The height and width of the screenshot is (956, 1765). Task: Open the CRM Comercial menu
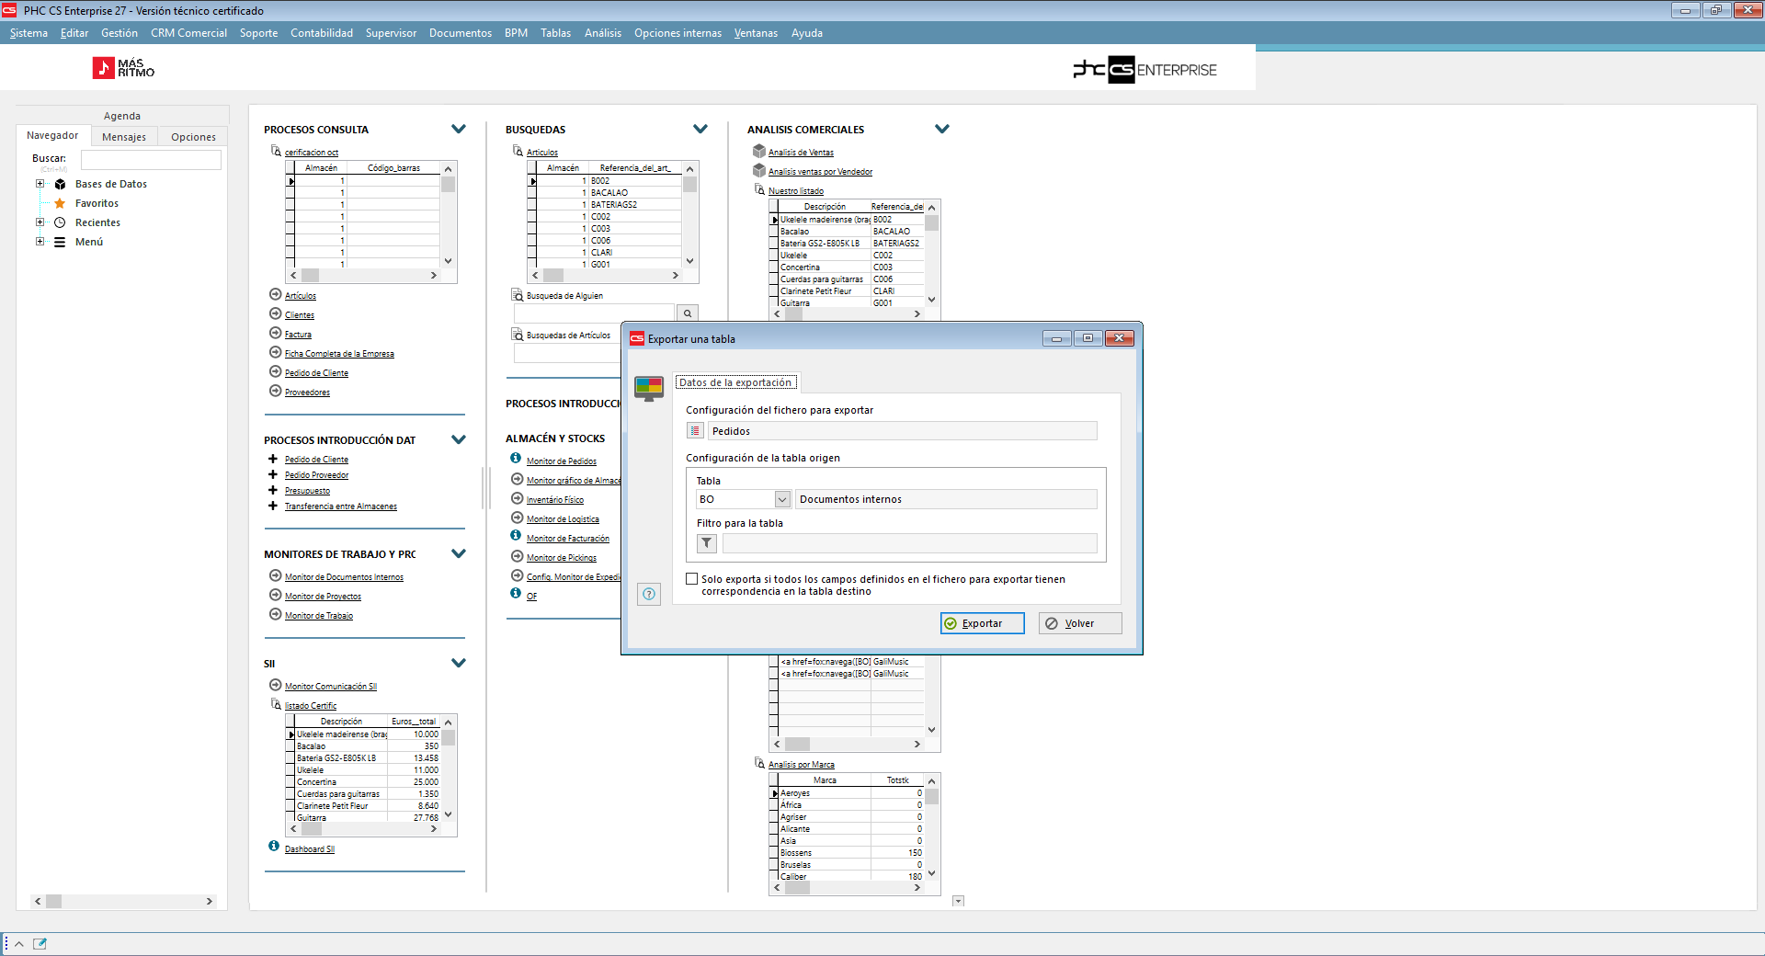pyautogui.click(x=188, y=33)
